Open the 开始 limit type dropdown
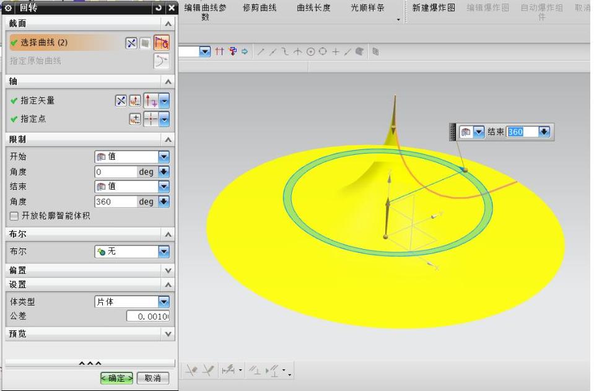Viewport: 594px width, 391px height. click(x=164, y=157)
